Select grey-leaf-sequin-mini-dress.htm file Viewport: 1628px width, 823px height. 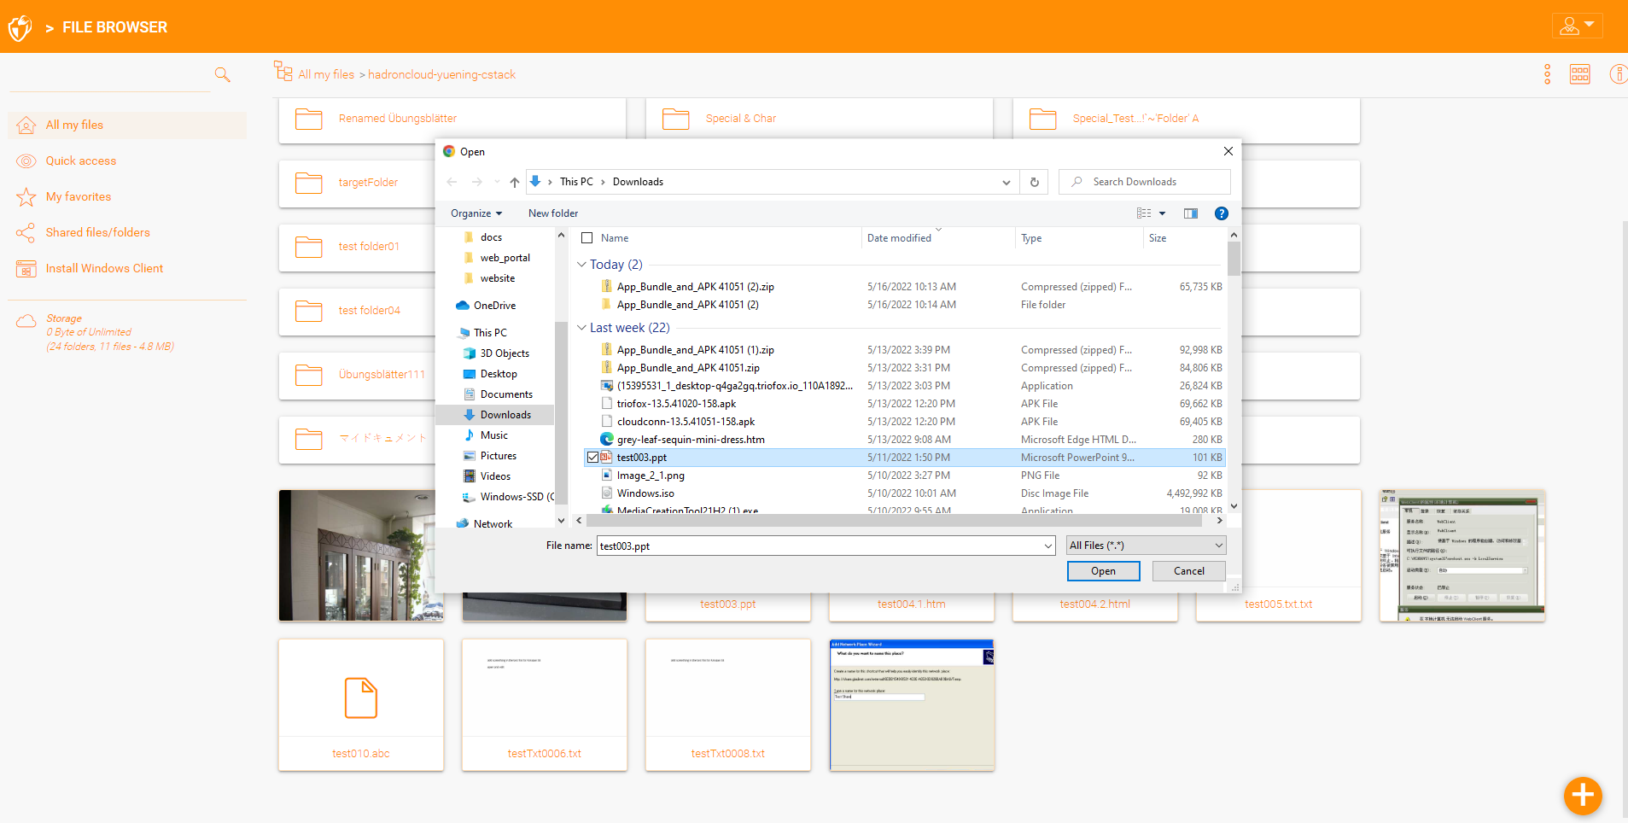pos(904,440)
